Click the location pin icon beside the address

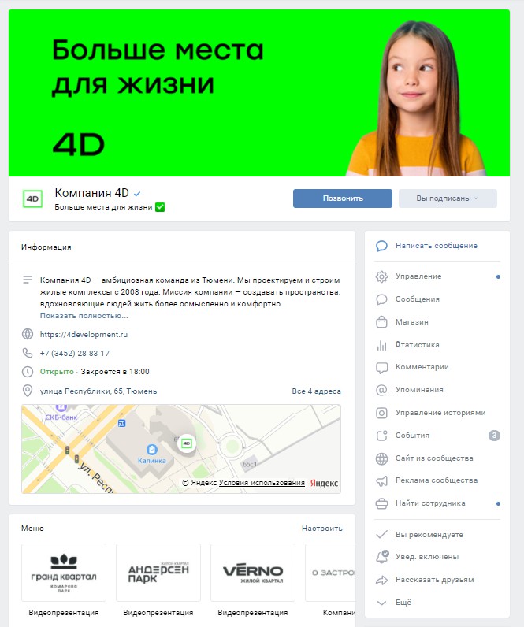pos(28,391)
